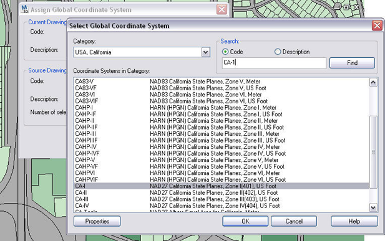The width and height of the screenshot is (385, 241).
Task: Click the list scroll up arrow
Action: pos(373,82)
